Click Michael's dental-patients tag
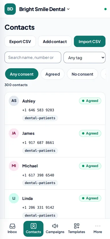Screen dimensions: 110x239 click(40, 183)
